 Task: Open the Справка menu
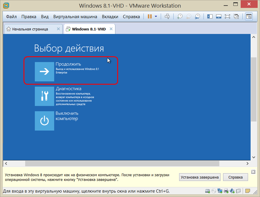coord(131,17)
